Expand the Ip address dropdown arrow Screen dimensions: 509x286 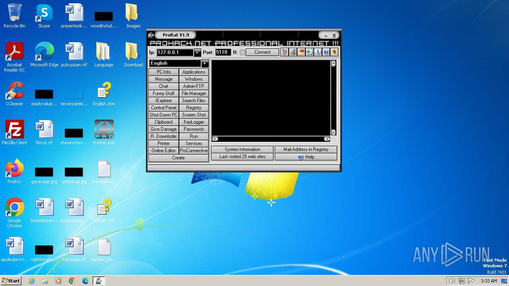point(197,52)
